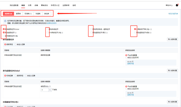Click the blue info icon in the notice banner
The width and height of the screenshot is (181, 107).
[5, 21]
